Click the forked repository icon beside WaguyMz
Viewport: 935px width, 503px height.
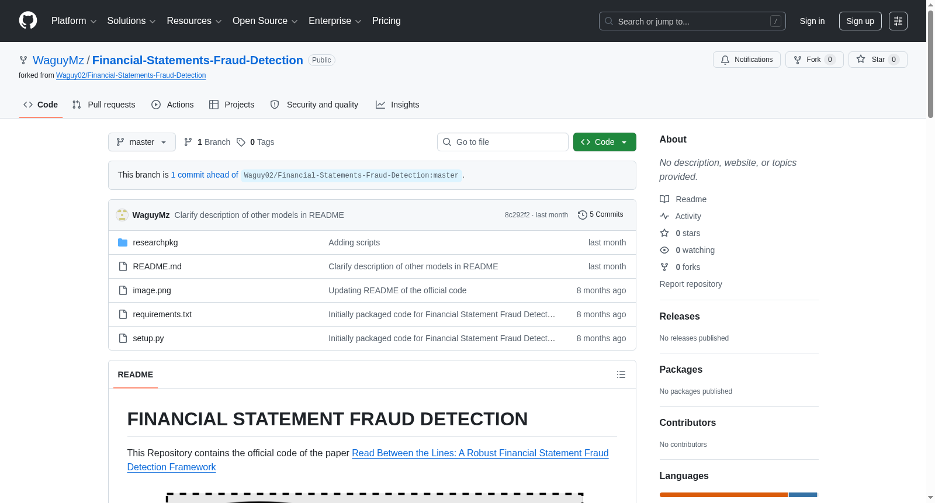pos(23,60)
